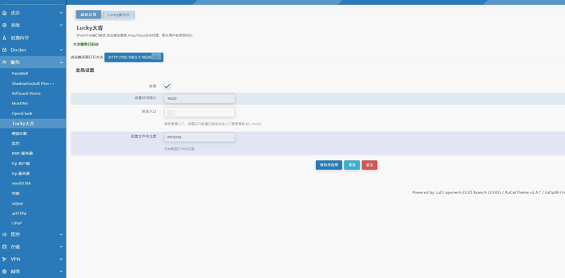
Task: Select AdGuard Home in the sidebar
Action: tap(26, 93)
